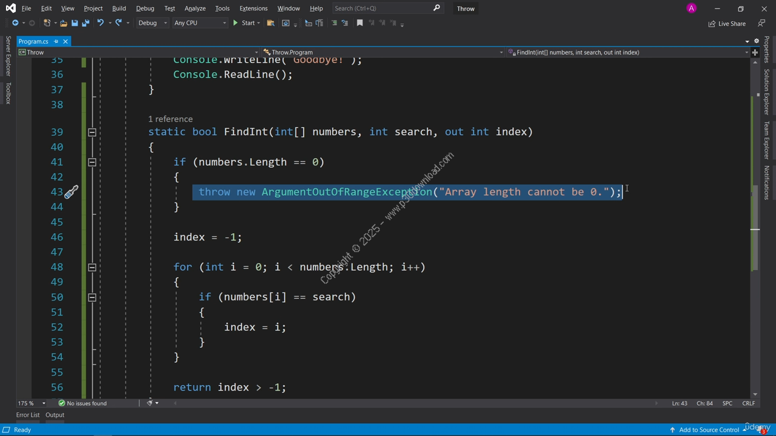Open the code cleanup profile dropdown arrow

(156, 403)
